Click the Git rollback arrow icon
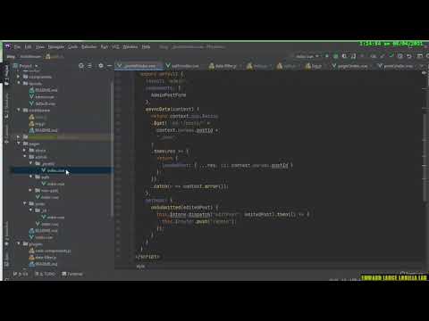Screen dimensions: 429x321 [409, 56]
